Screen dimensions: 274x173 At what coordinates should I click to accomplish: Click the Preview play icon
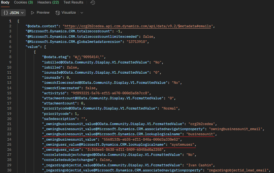tap(32, 13)
